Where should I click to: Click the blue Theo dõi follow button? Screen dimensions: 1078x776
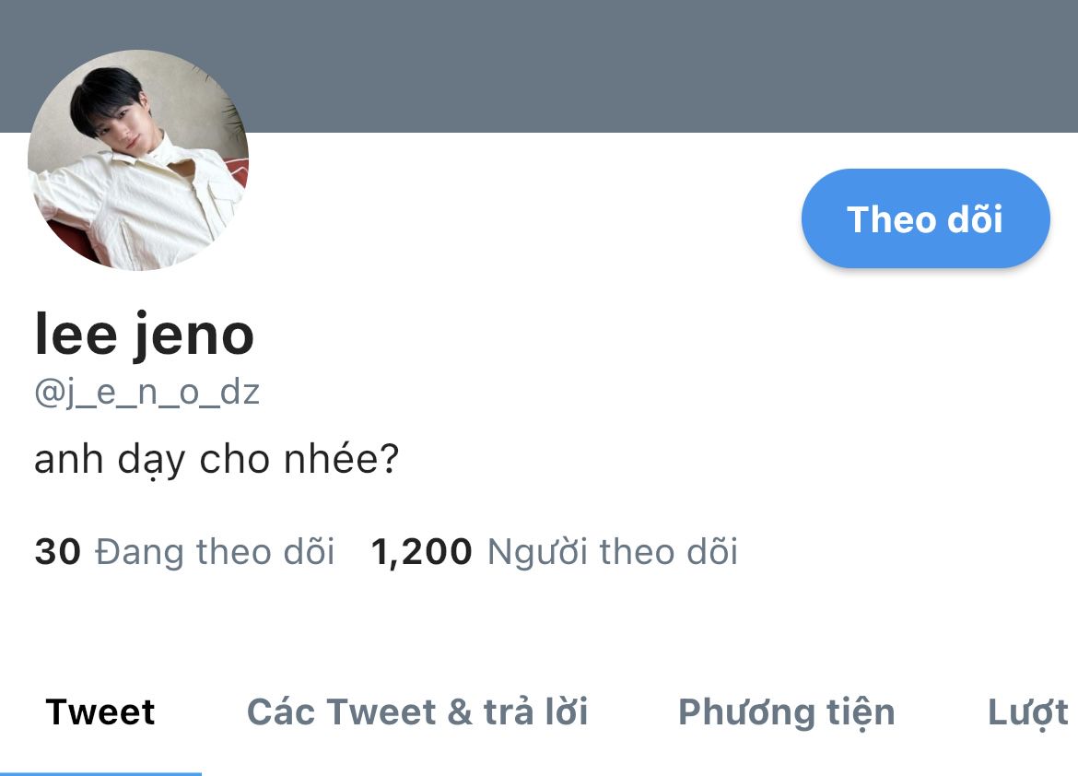pos(925,218)
